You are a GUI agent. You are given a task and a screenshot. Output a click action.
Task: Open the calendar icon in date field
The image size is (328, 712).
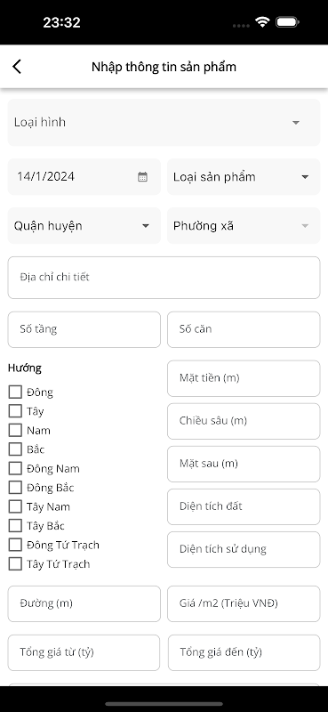pos(142,176)
